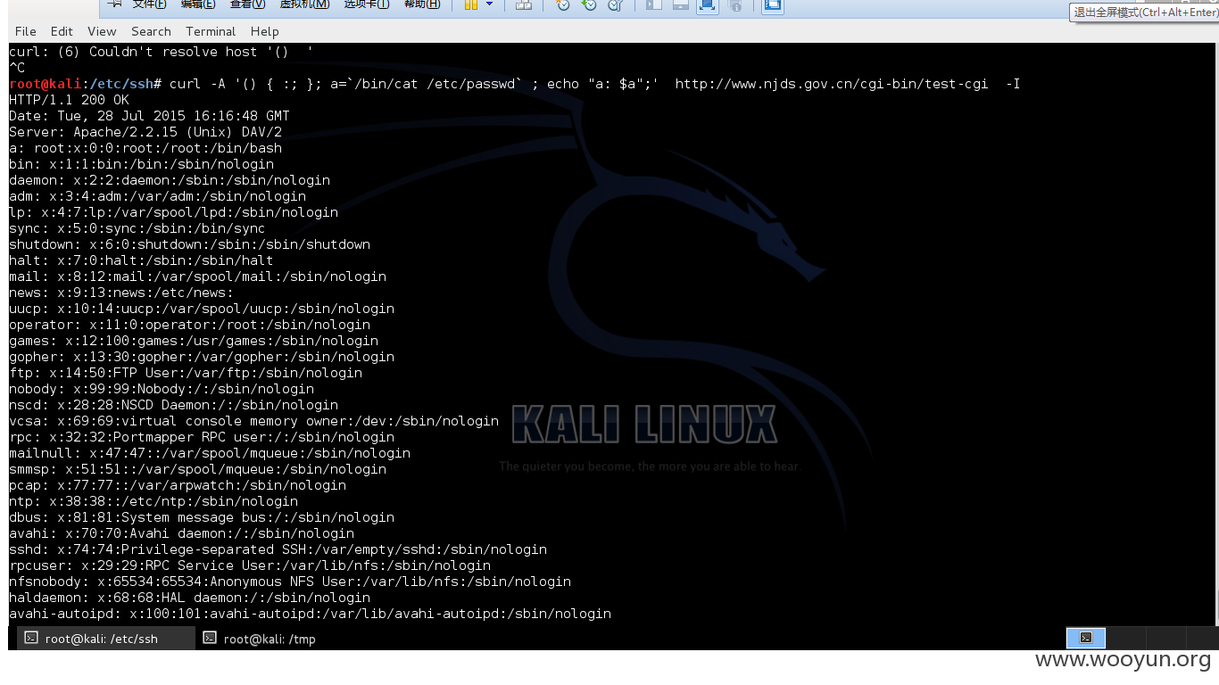Click the dbus: System message bus line
Image resolution: width=1219 pixels, height=685 pixels.
click(x=202, y=517)
